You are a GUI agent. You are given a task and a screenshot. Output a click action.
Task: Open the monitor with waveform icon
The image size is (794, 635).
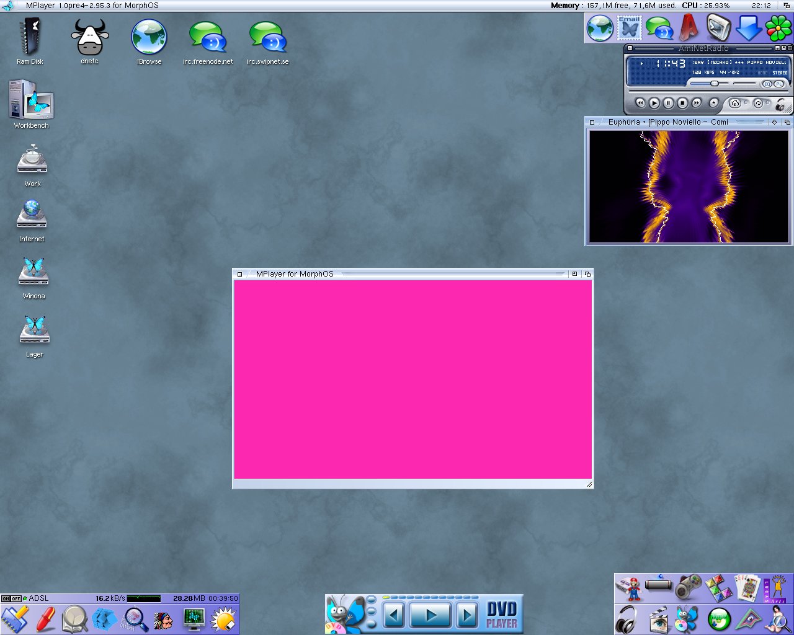click(194, 619)
